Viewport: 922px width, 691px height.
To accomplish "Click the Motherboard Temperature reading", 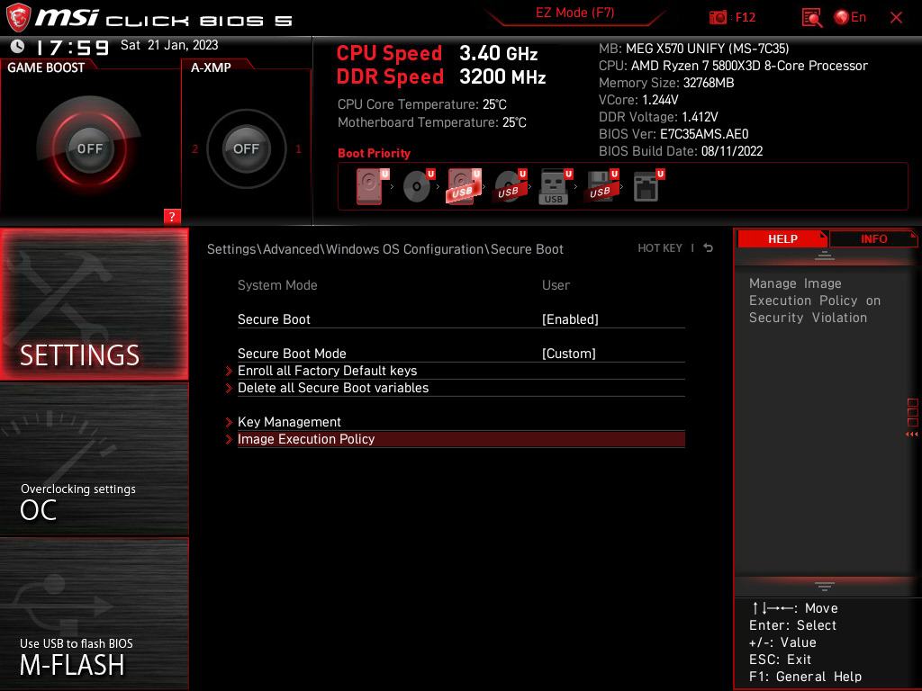I will pyautogui.click(x=431, y=122).
